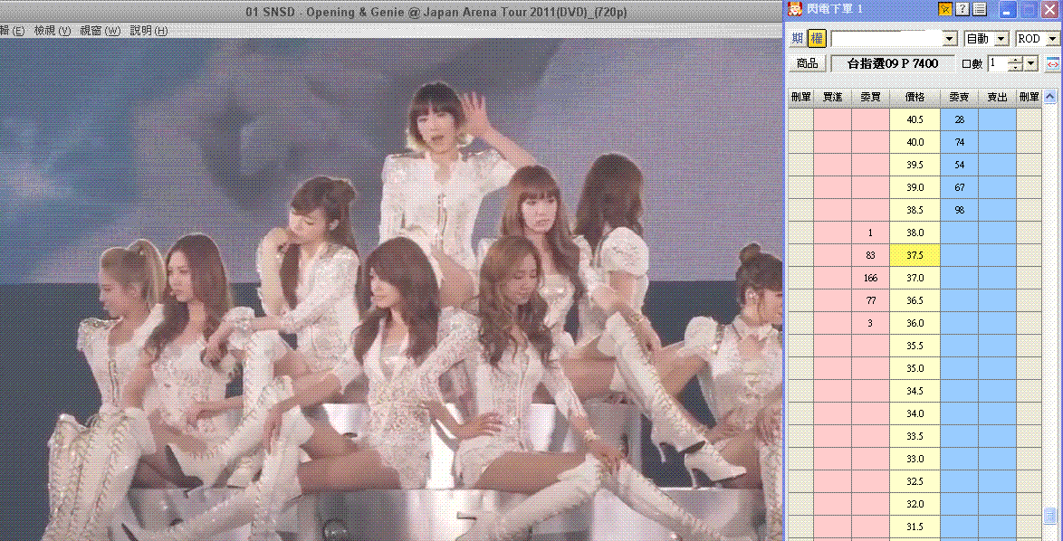Click the scroll-up arrow of price ladder
Image resolution: width=1063 pixels, height=541 pixels.
click(x=1050, y=97)
